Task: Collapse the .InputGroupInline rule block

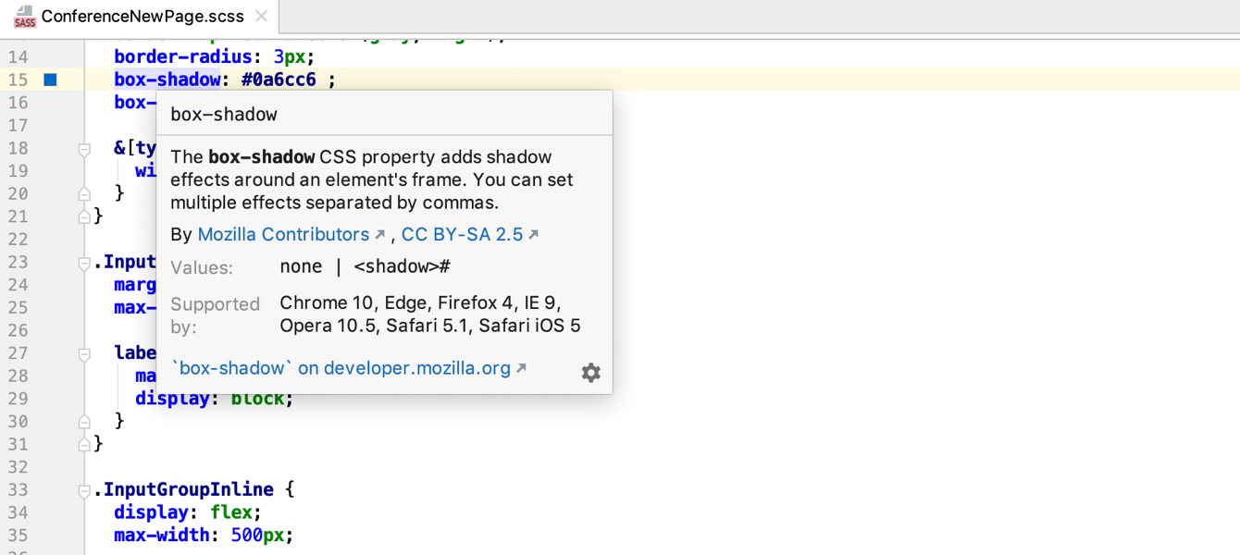Action: (84, 490)
